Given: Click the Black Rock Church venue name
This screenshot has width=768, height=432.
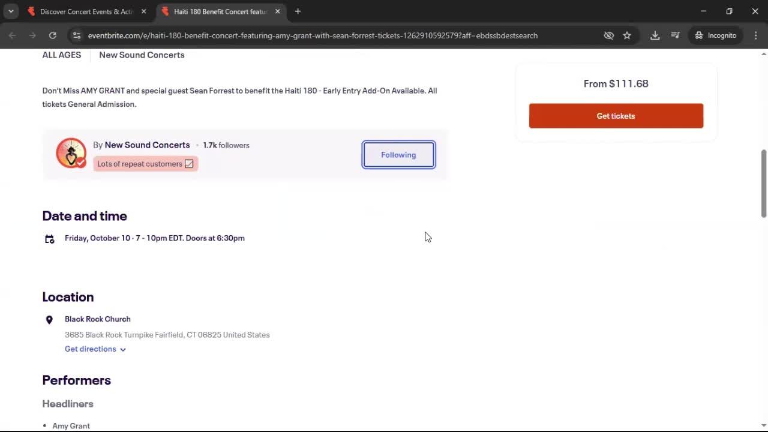Looking at the screenshot, I should 98,319.
